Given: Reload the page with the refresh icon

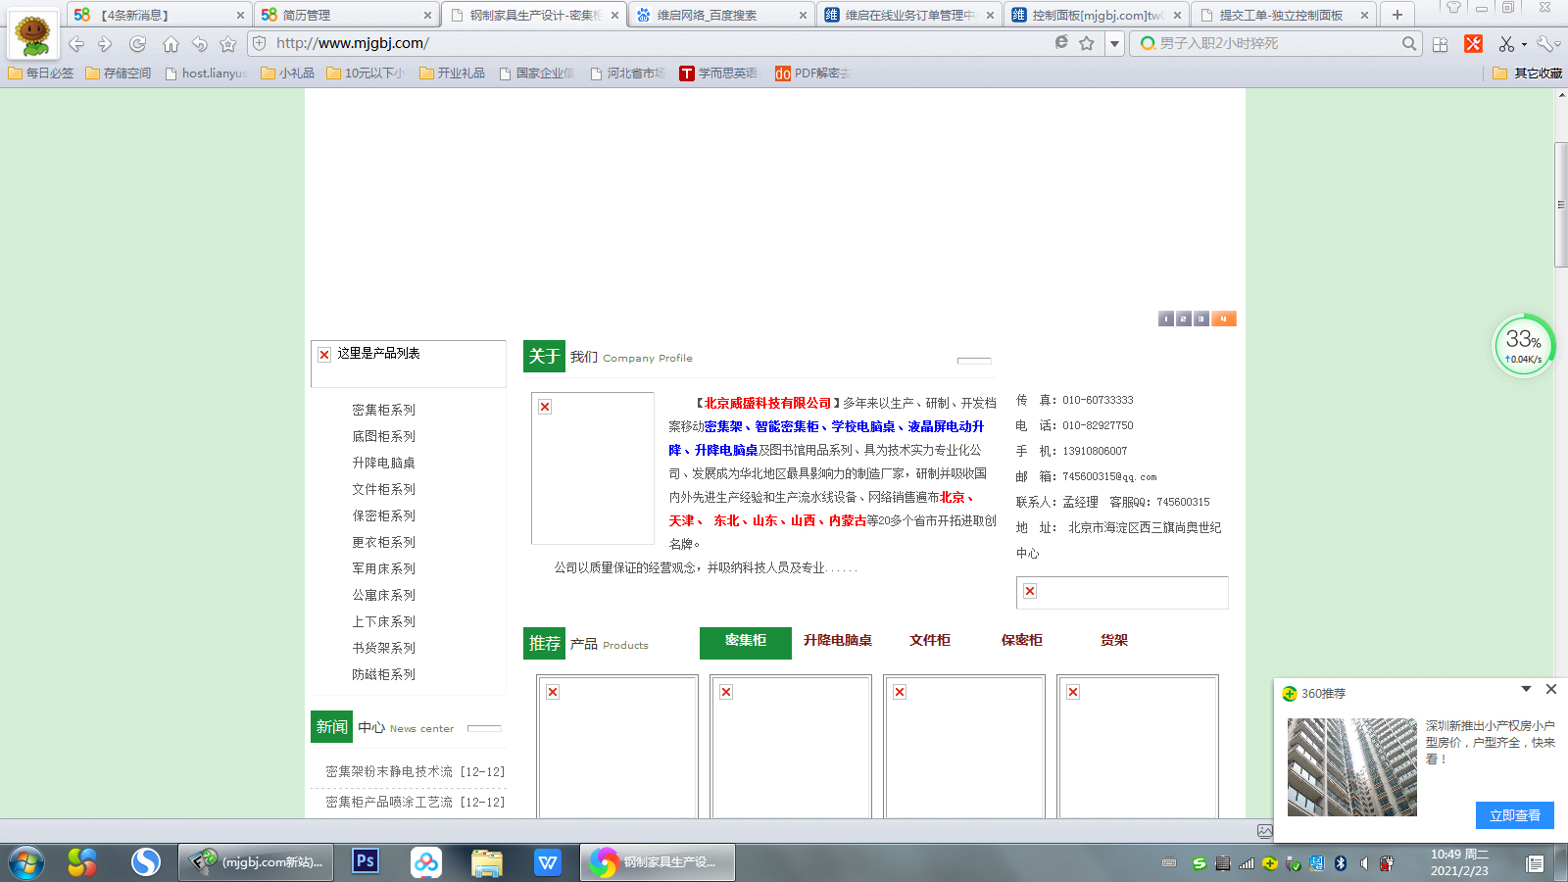Looking at the screenshot, I should point(138,44).
